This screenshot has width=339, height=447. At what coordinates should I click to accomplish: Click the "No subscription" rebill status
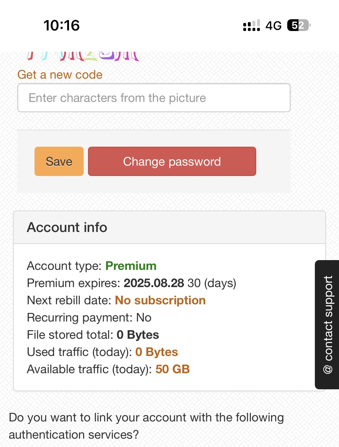click(x=160, y=300)
